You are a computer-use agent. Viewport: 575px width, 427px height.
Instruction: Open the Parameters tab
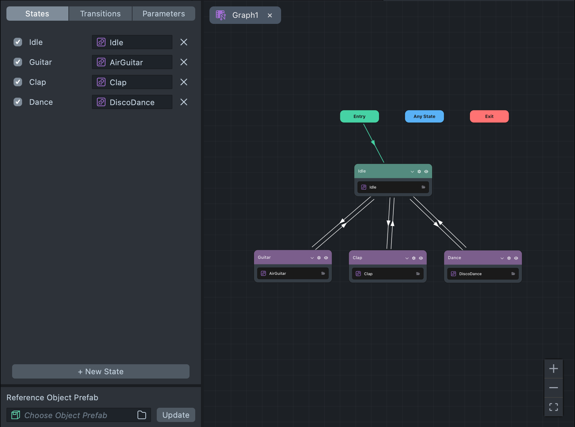click(x=164, y=14)
